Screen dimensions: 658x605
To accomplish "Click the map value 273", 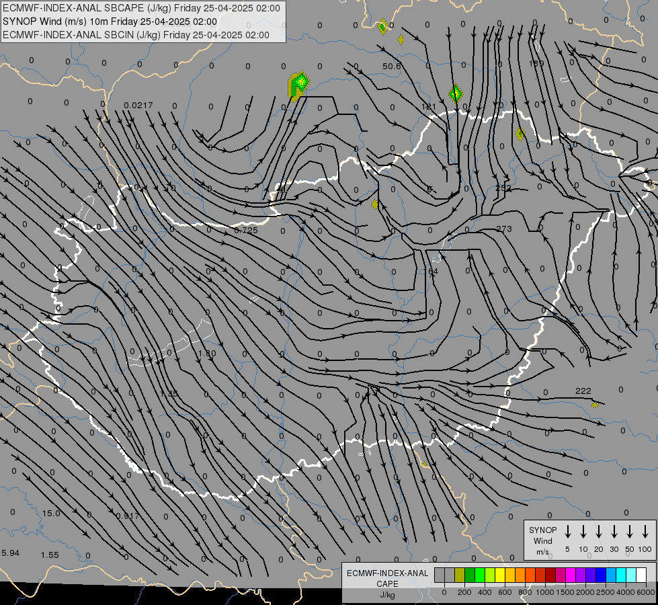I will (504, 229).
